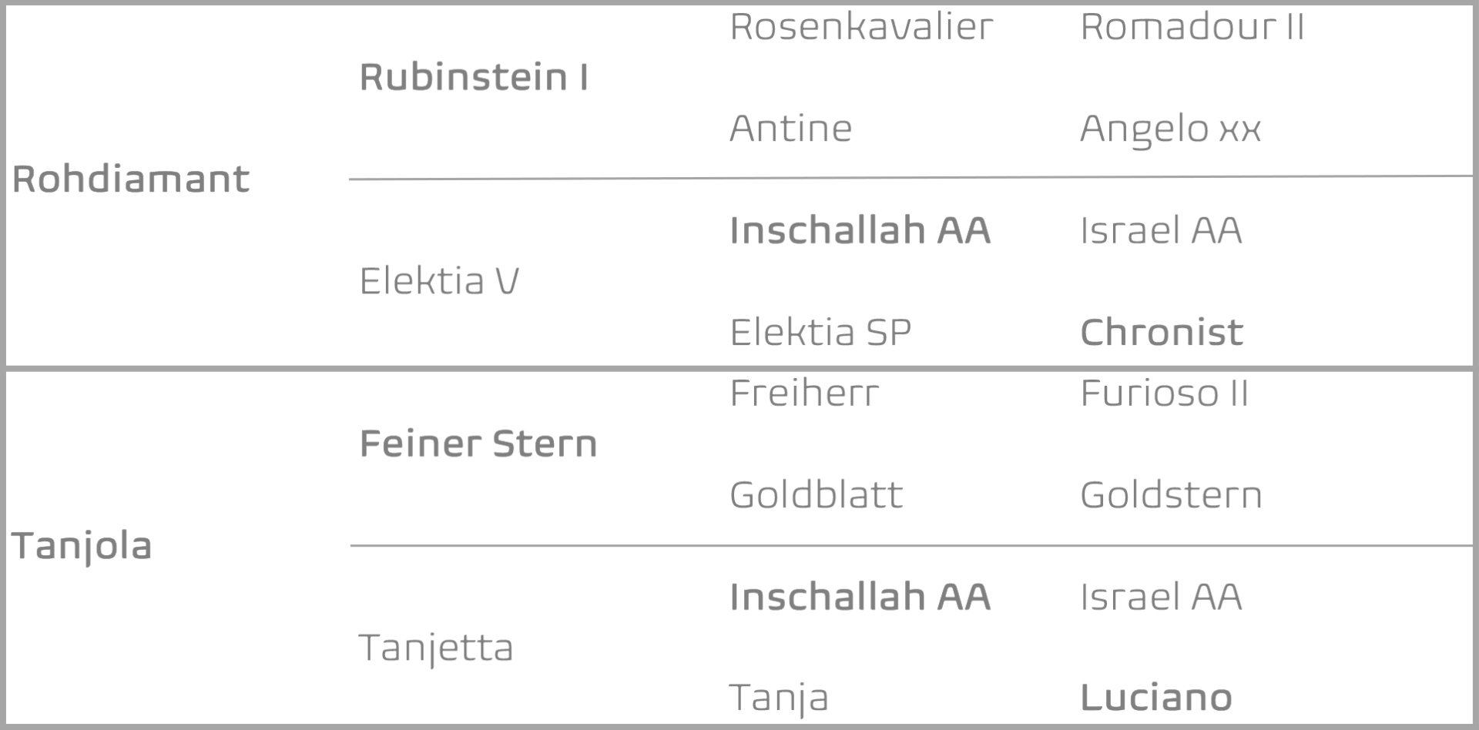Click on Tanja in the bottom row
1479x730 pixels.
[x=779, y=698]
